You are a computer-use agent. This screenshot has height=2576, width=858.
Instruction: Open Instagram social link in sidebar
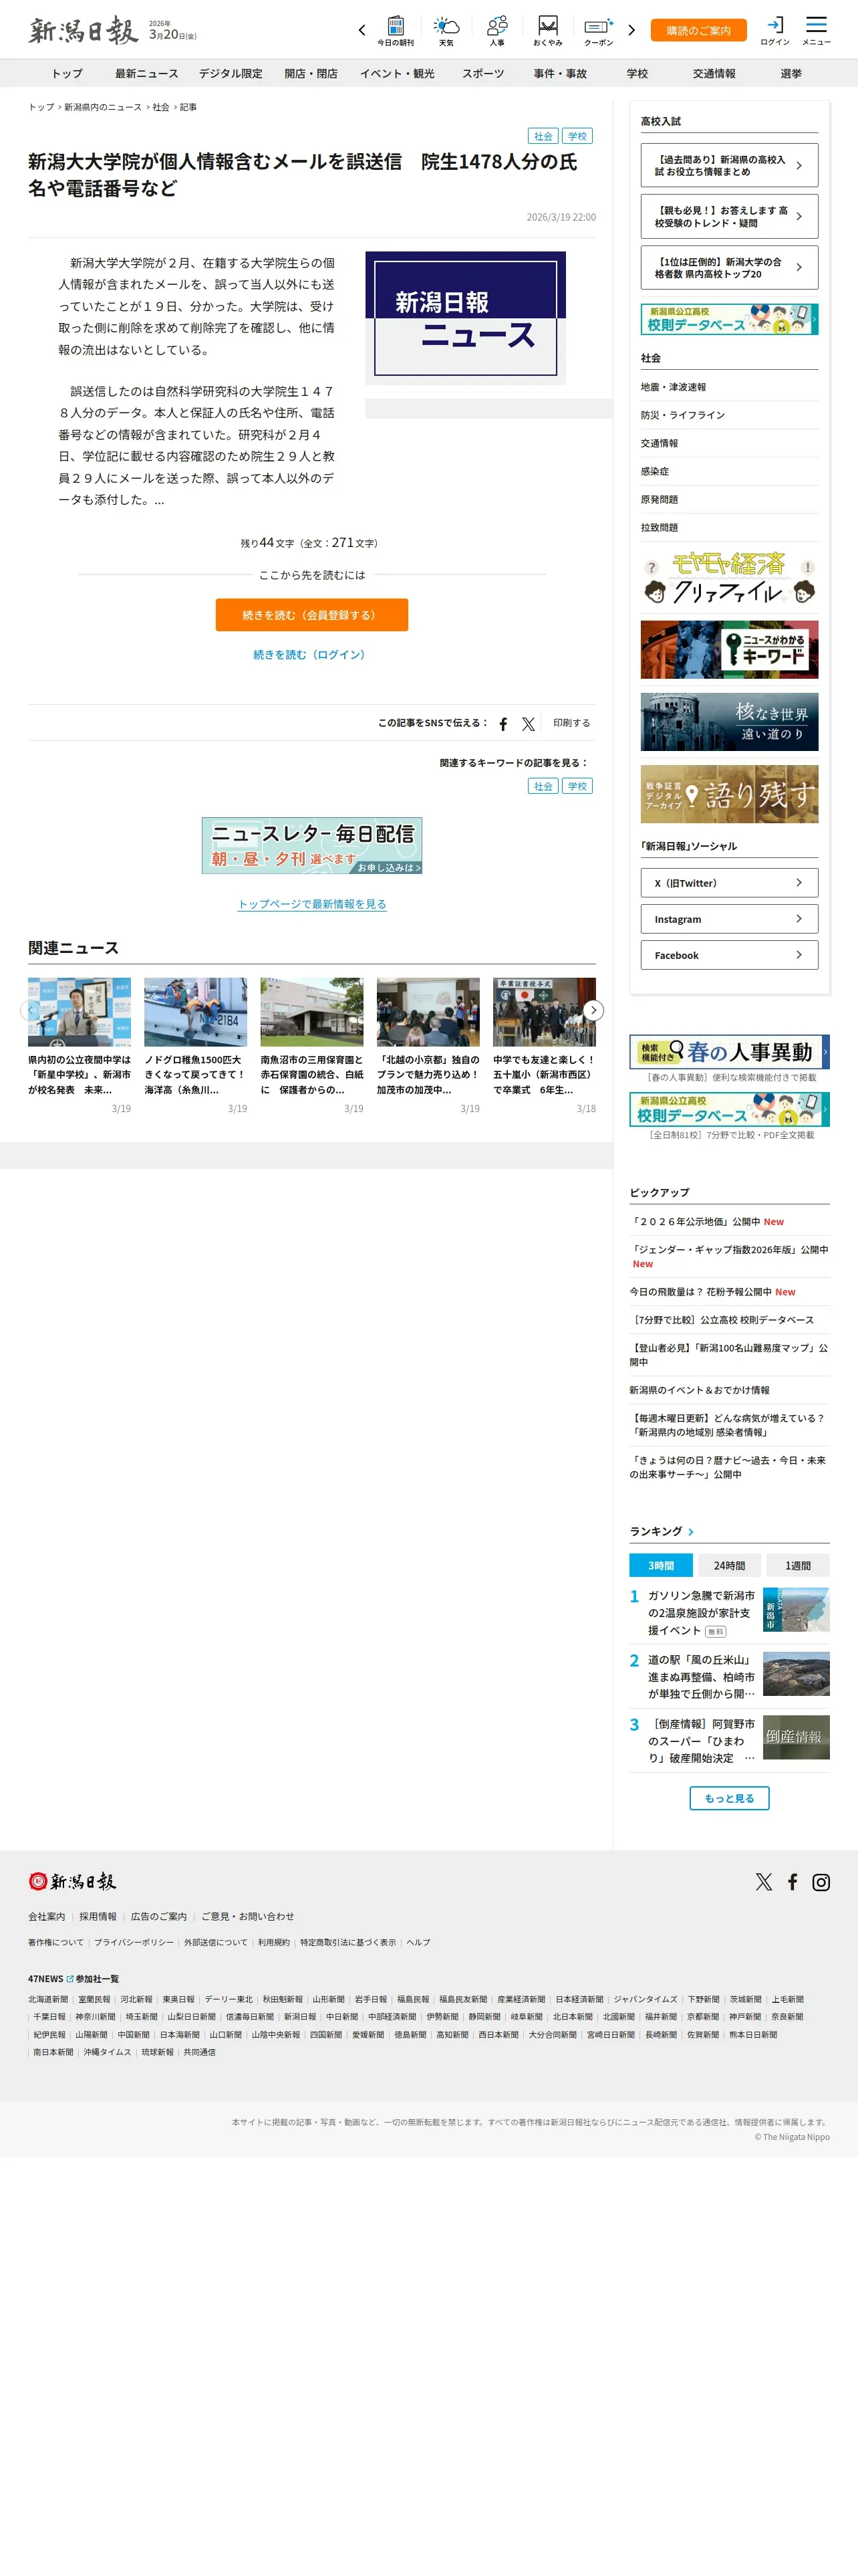coord(729,918)
